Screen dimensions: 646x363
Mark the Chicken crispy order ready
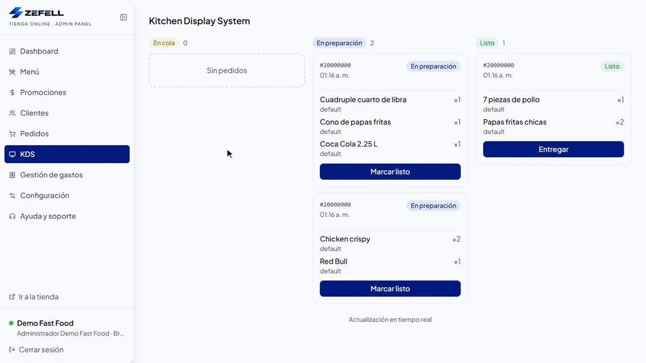(x=390, y=288)
